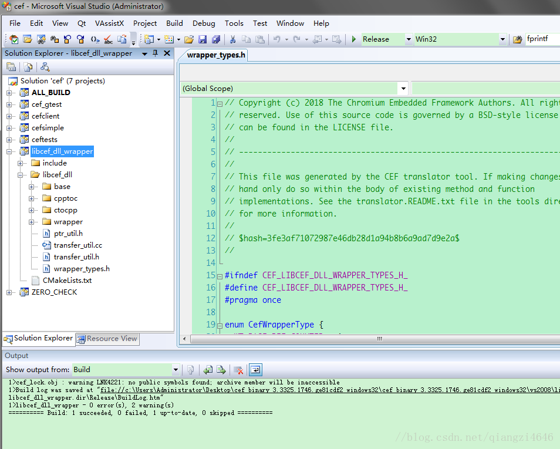560x449 pixels.
Task: Toggle auto-hide pin on Solution Explorer
Action: point(155,53)
